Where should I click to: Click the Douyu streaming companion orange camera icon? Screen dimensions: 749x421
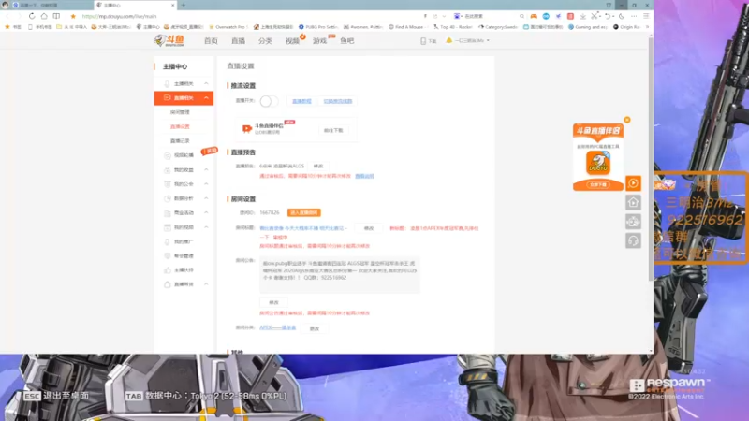click(x=246, y=128)
